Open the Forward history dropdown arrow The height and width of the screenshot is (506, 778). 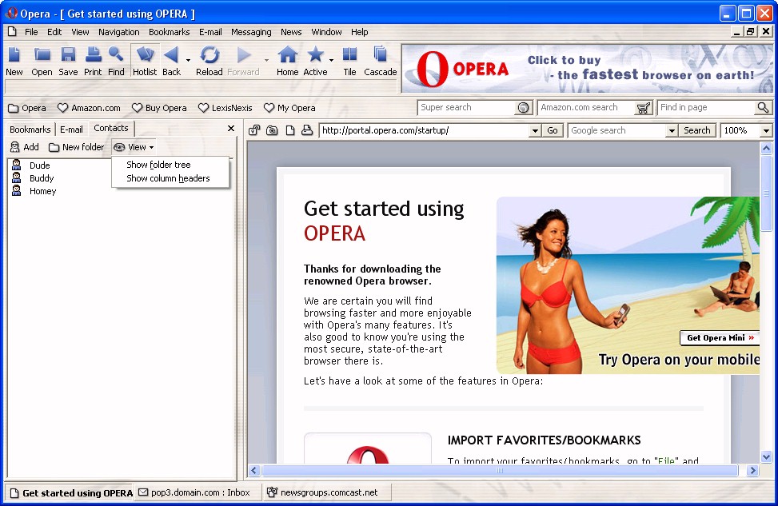pyautogui.click(x=266, y=60)
